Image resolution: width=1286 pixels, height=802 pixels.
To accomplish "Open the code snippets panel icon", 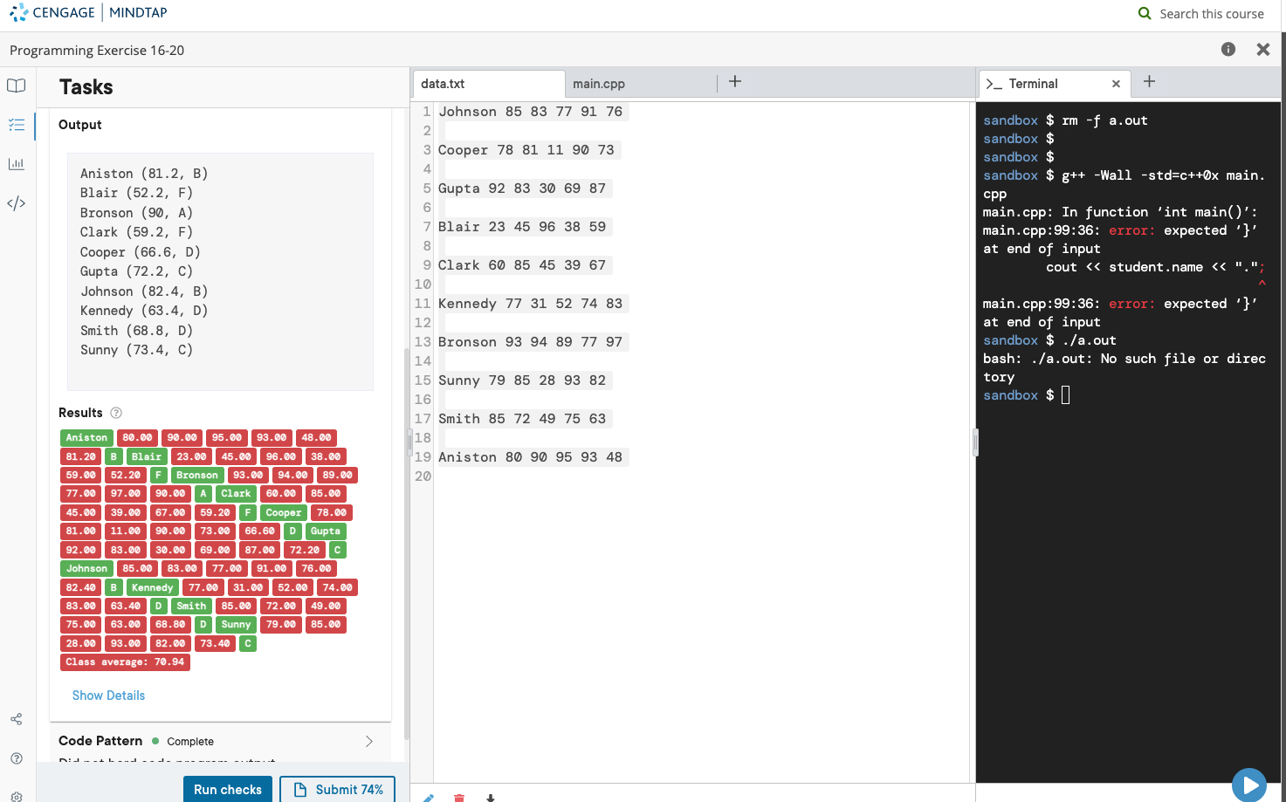I will coord(16,202).
